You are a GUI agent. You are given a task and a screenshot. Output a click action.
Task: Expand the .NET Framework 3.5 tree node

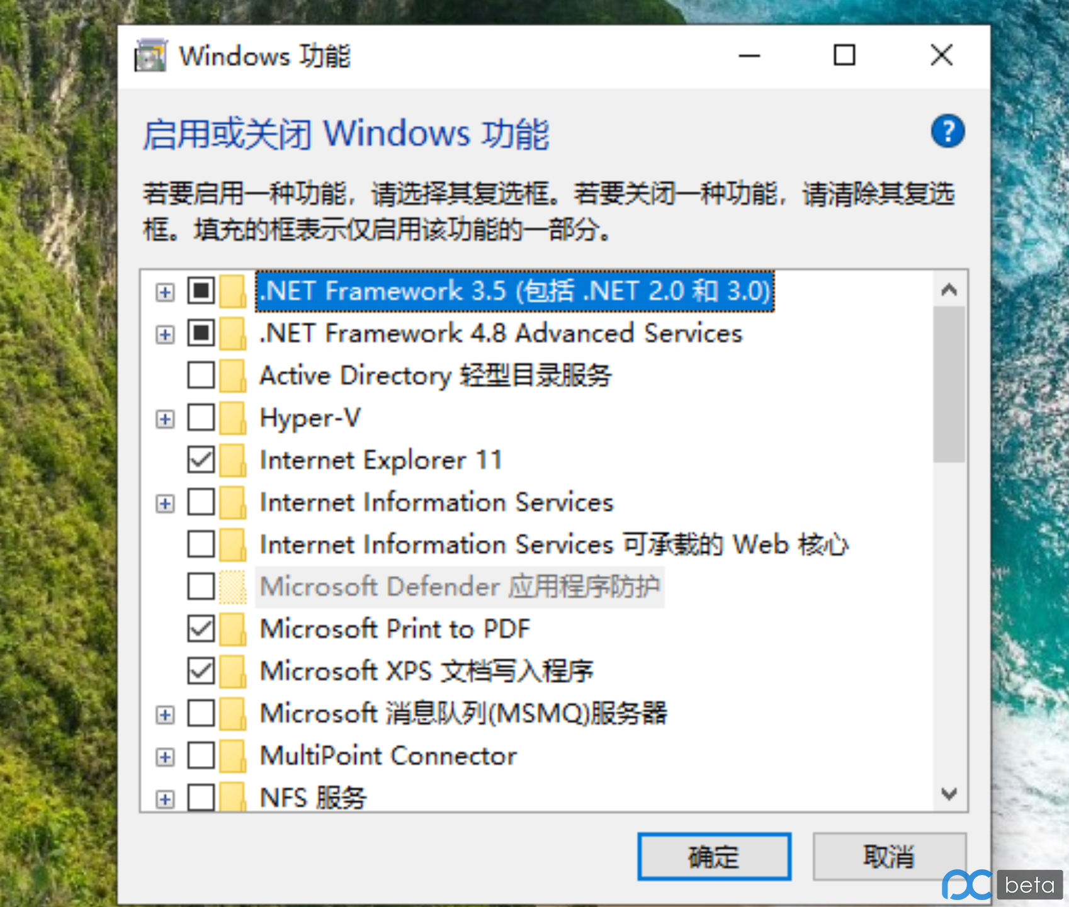click(x=165, y=292)
